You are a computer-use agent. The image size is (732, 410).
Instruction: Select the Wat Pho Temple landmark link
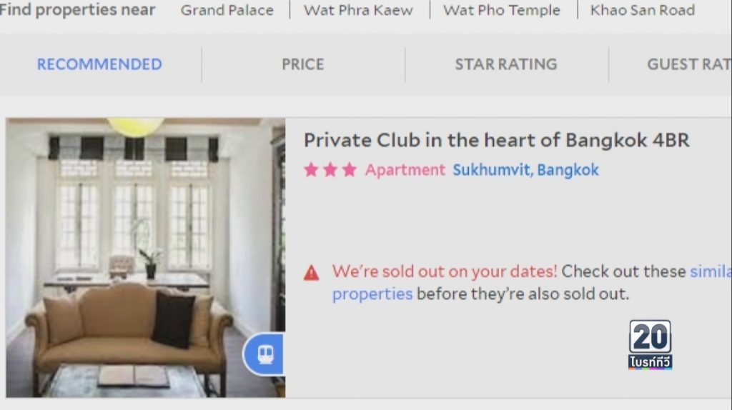(x=502, y=10)
